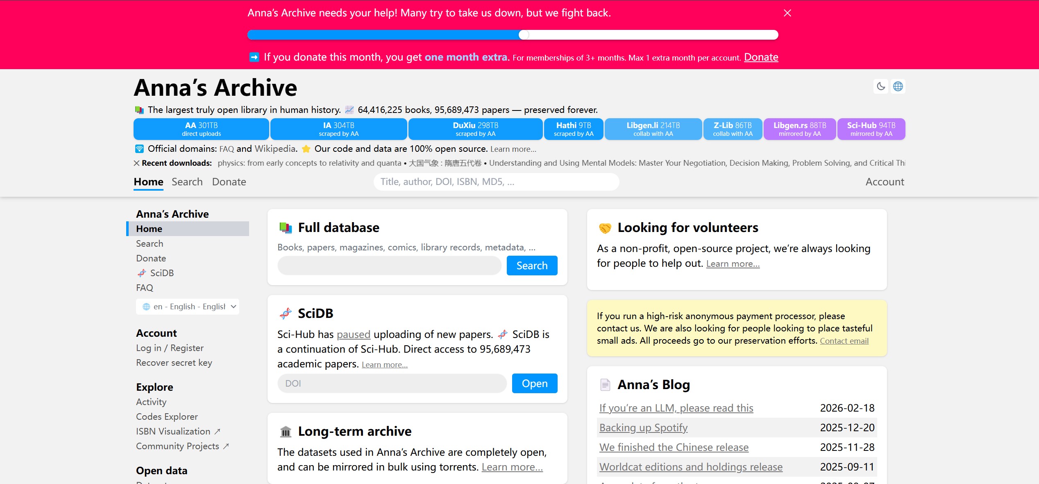Viewport: 1039px width, 484px height.
Task: Click building icon beside Long-term archive
Action: (286, 432)
